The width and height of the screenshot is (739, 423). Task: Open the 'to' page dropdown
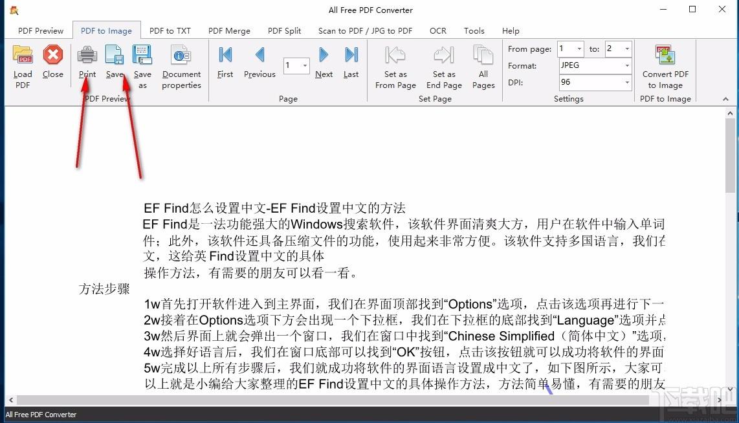point(627,49)
